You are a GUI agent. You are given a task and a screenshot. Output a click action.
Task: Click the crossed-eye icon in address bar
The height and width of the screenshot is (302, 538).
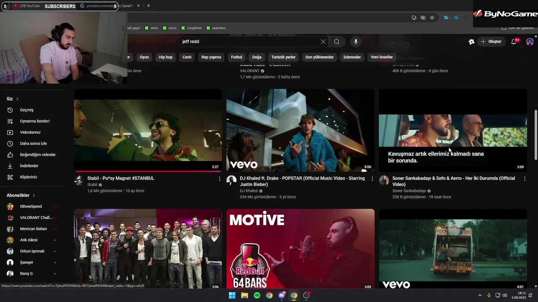pos(423,18)
